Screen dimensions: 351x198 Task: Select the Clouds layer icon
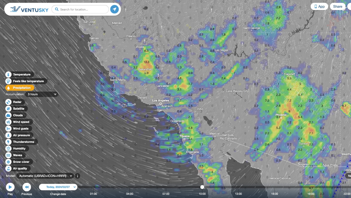pos(8,115)
